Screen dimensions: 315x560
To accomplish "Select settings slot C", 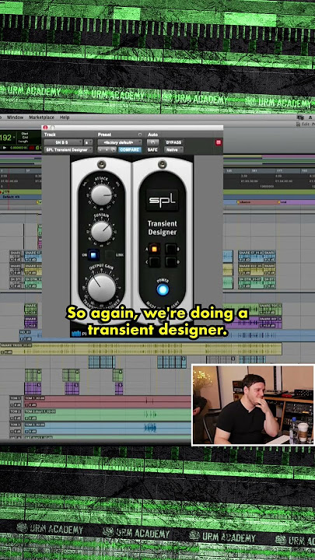I will [x=154, y=262].
